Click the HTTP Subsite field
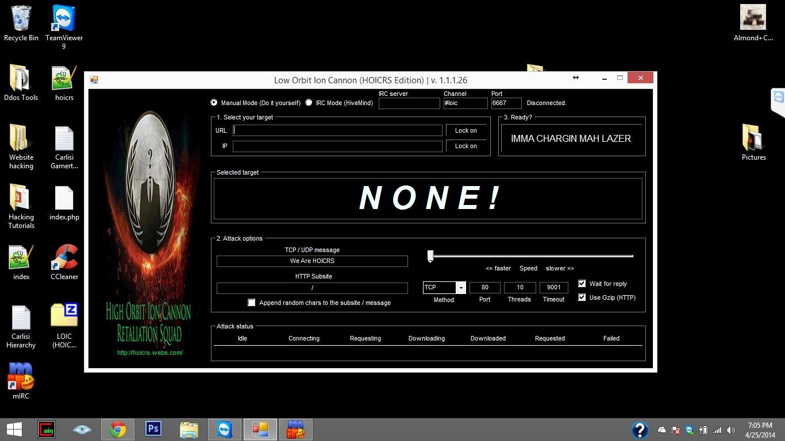785x441 pixels. 312,288
